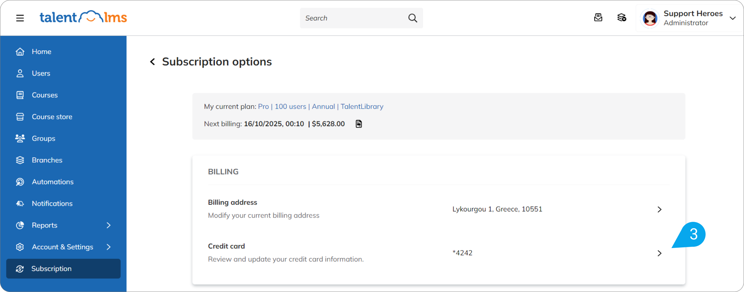The height and width of the screenshot is (292, 744).
Task: Open the invoice document icon
Action: point(359,124)
